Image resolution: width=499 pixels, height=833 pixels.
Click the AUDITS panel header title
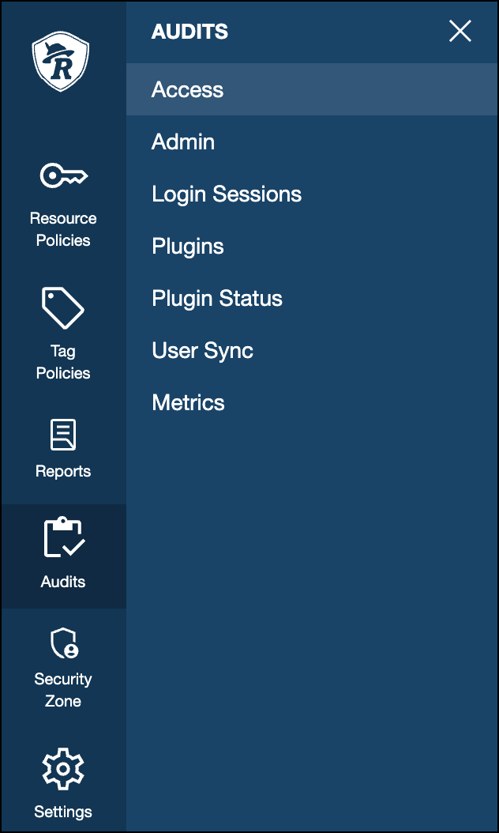coord(189,32)
